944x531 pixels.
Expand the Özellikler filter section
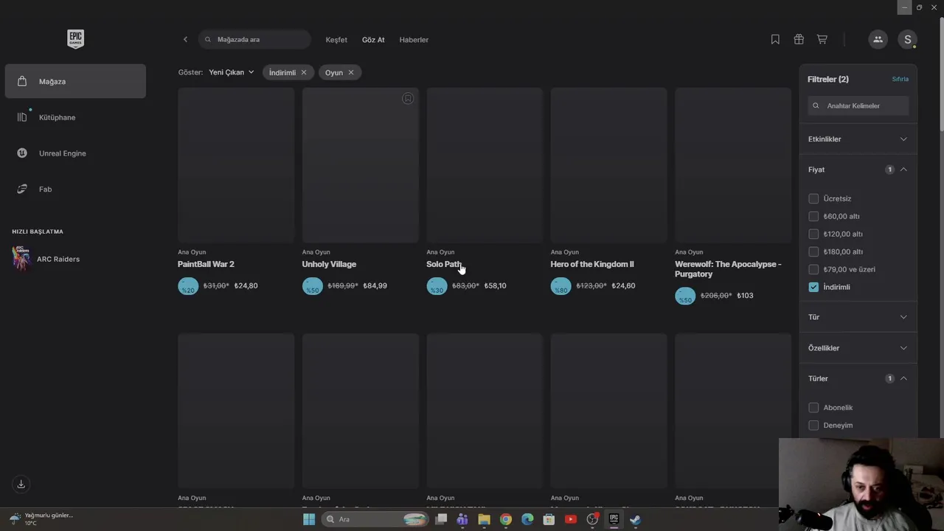(x=858, y=348)
